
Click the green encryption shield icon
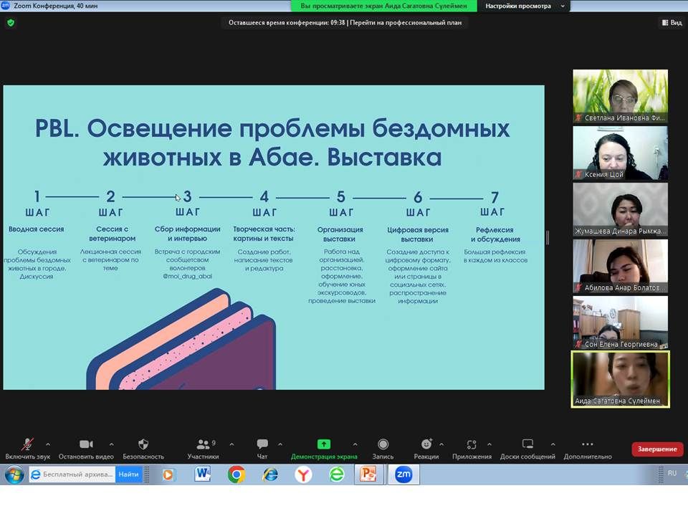coord(10,23)
